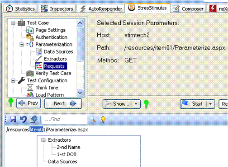Open the Statistics tab
Viewport: 228px width, 167px height.
[20, 9]
